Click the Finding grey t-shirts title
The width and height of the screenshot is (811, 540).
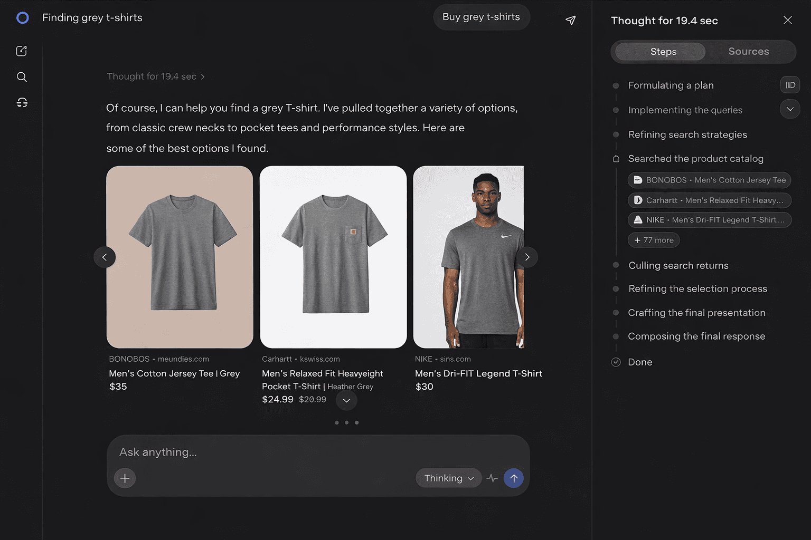(x=92, y=17)
